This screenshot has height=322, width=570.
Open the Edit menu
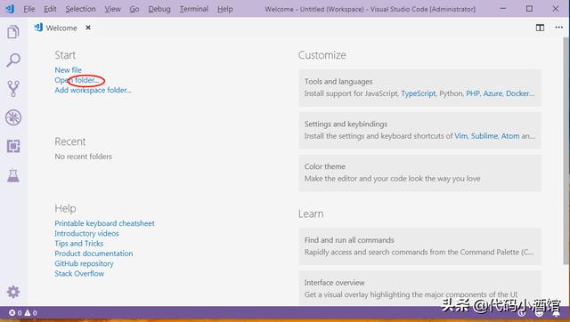(50, 9)
